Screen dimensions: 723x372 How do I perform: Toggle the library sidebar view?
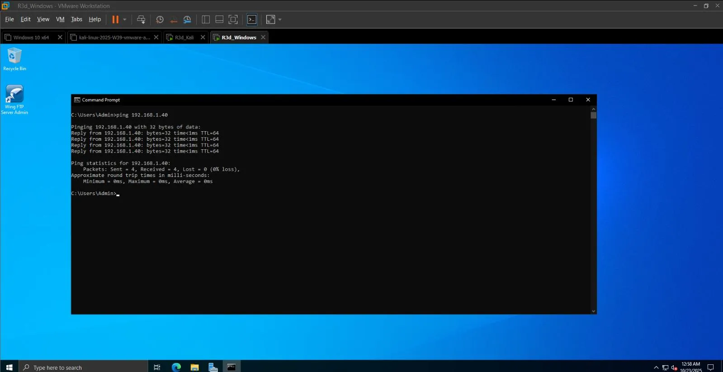206,19
